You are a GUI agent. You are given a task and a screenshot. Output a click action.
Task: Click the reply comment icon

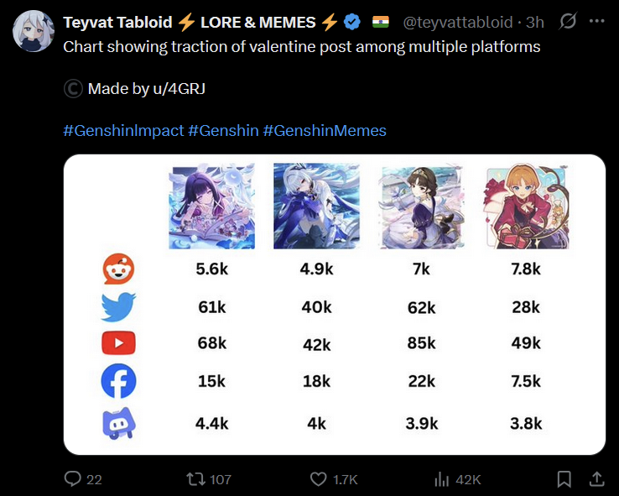tap(73, 479)
